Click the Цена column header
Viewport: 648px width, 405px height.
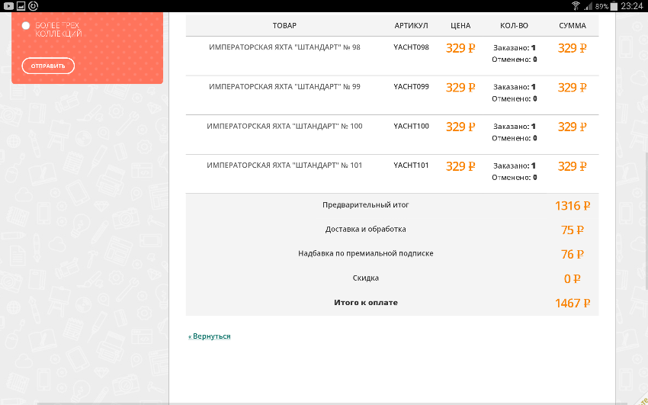coord(460,26)
